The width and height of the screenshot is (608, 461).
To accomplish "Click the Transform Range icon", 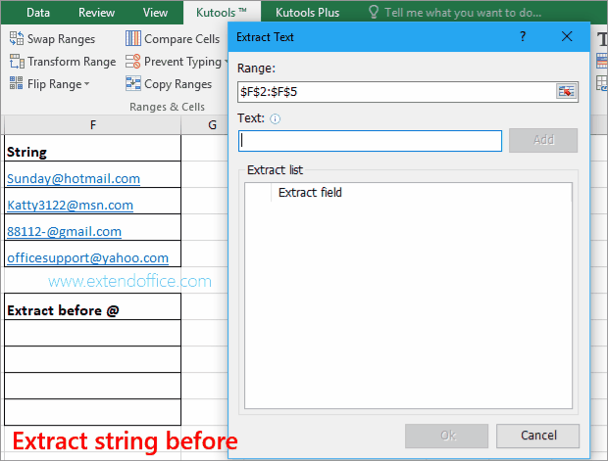I will (x=17, y=62).
